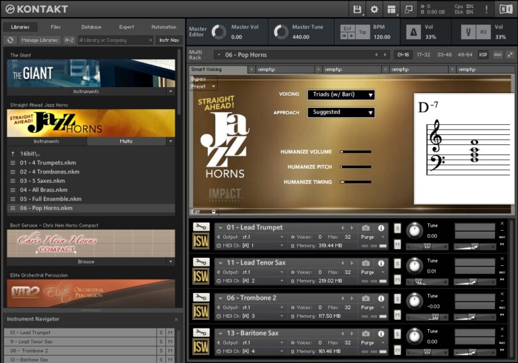
Task: Mute the Lead Trumpet instrument
Action: [397, 245]
